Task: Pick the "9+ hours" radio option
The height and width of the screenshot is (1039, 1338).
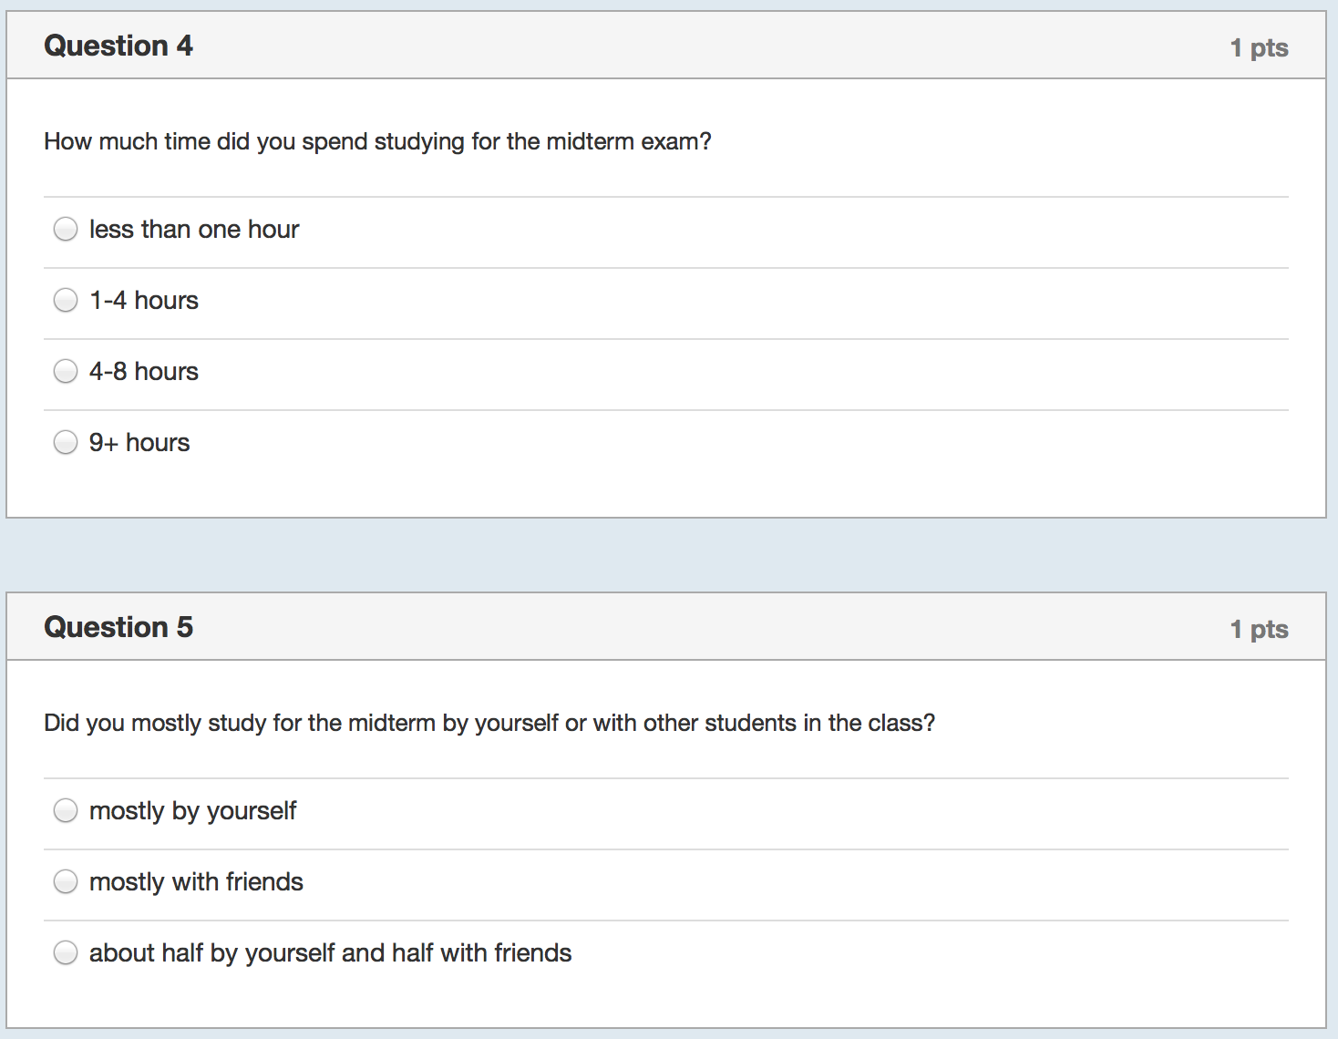Action: tap(66, 442)
